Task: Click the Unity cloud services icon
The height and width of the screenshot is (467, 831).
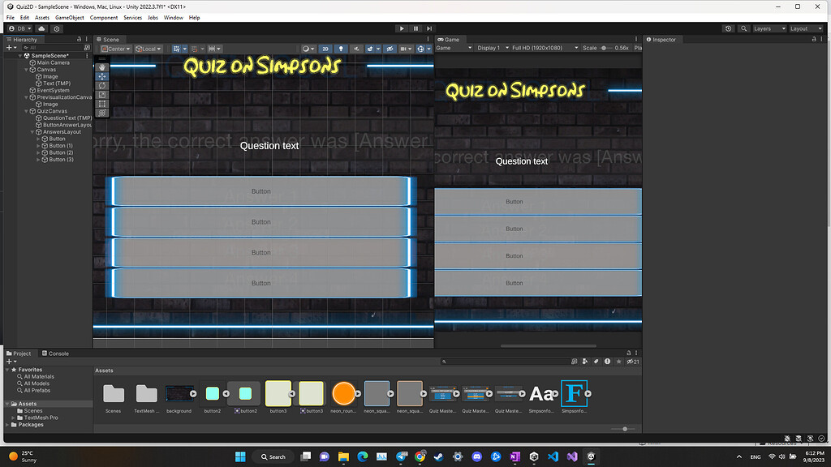Action: [41, 28]
